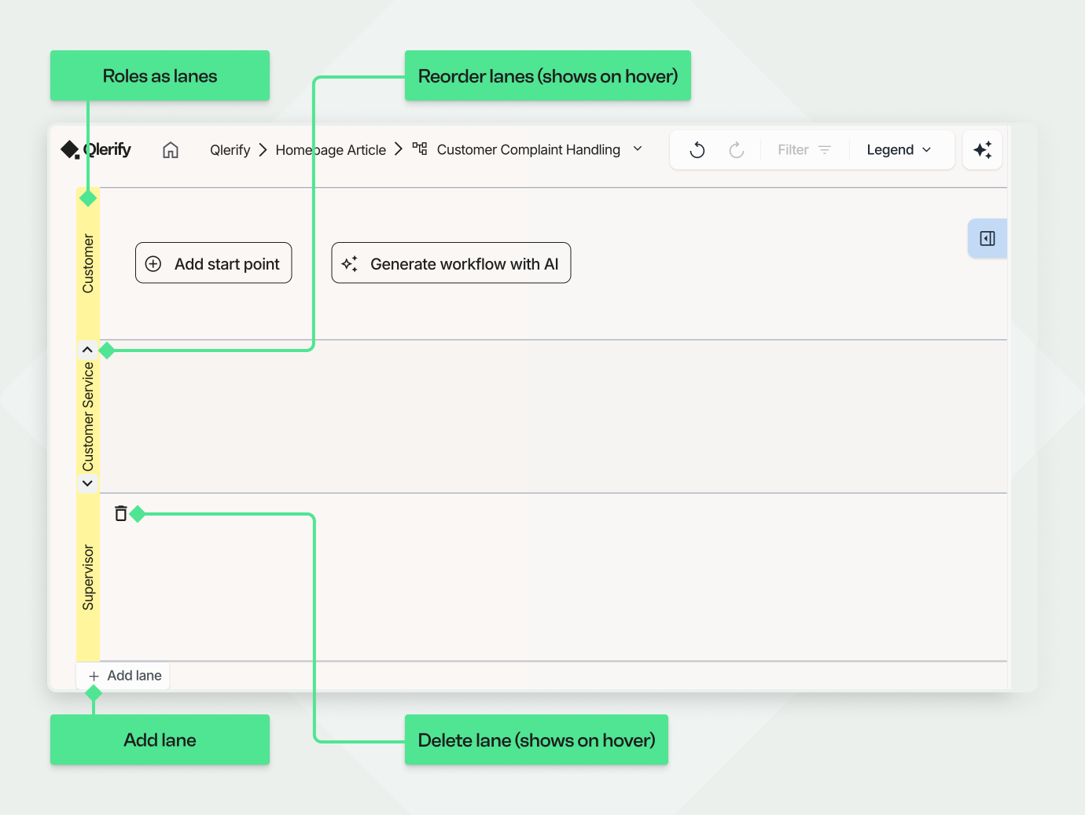Viewport: 1085px width, 815px height.
Task: Open the Qlerify breadcrumb link
Action: tap(230, 150)
